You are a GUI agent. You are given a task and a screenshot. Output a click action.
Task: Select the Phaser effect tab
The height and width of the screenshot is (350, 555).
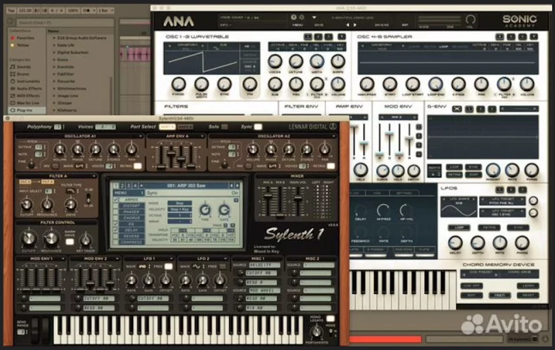pyautogui.click(x=132, y=212)
